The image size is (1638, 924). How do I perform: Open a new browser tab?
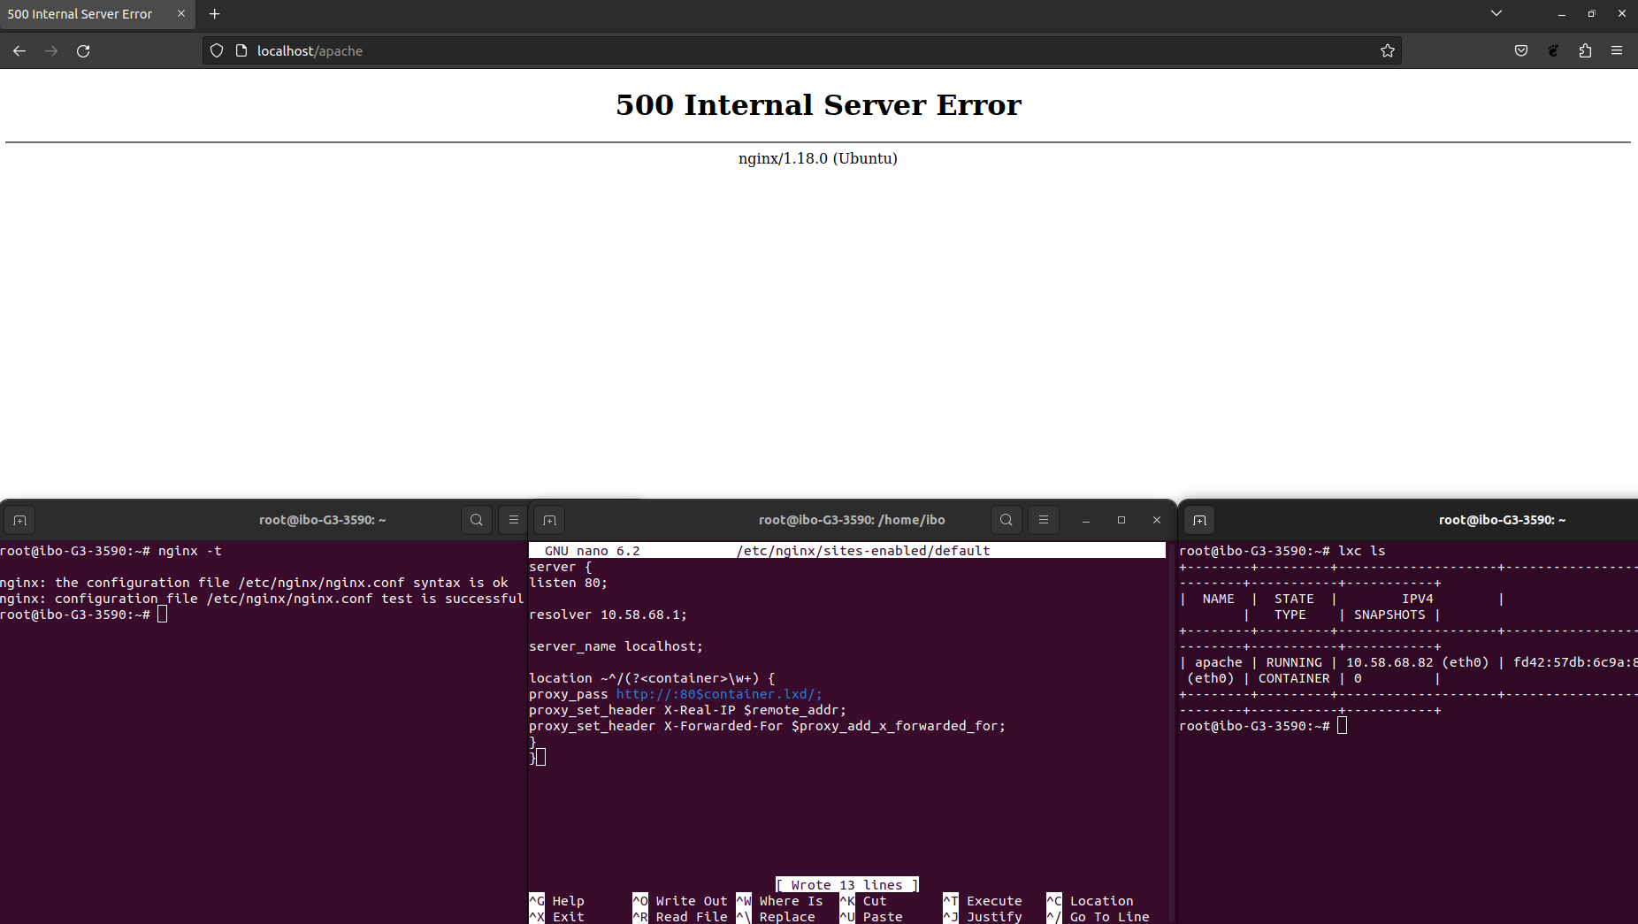[x=215, y=14]
